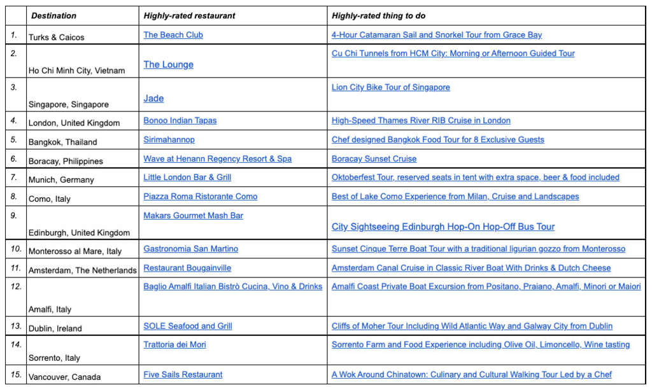Open The Lounge restaurant link
Image resolution: width=652 pixels, height=392 pixels.
(169, 64)
